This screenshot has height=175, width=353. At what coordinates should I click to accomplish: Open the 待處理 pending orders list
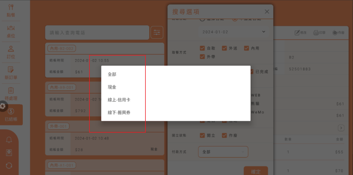point(11,94)
